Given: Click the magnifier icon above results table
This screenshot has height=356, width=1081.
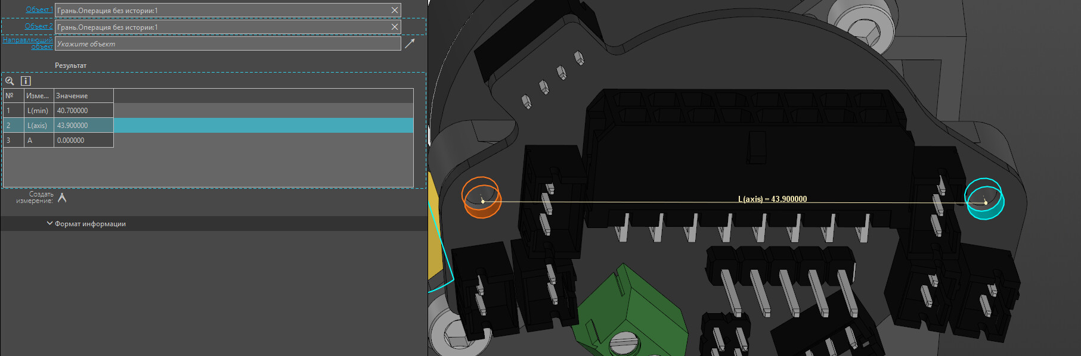Looking at the screenshot, I should [10, 81].
